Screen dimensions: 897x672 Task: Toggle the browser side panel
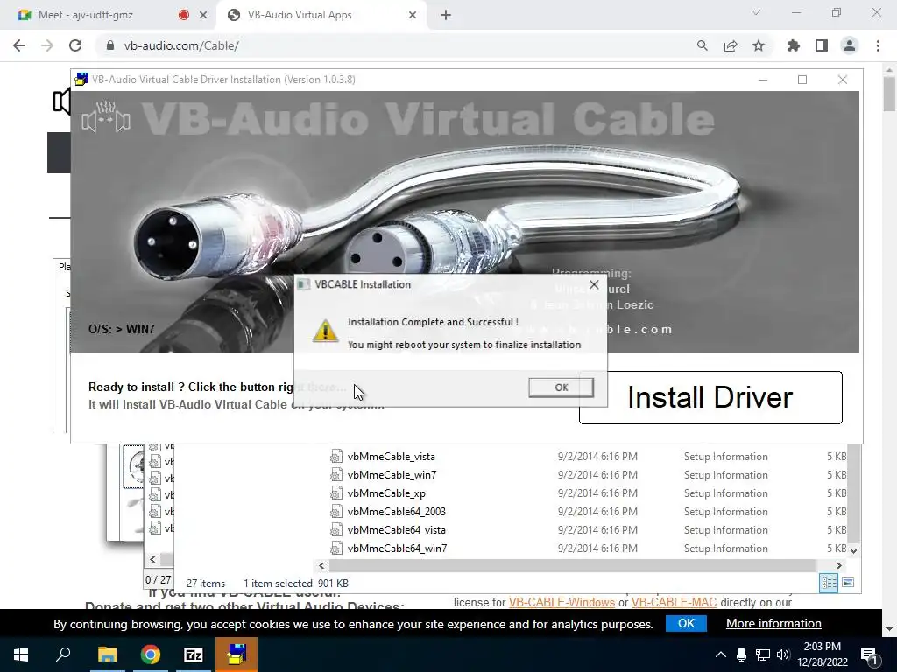tap(821, 45)
